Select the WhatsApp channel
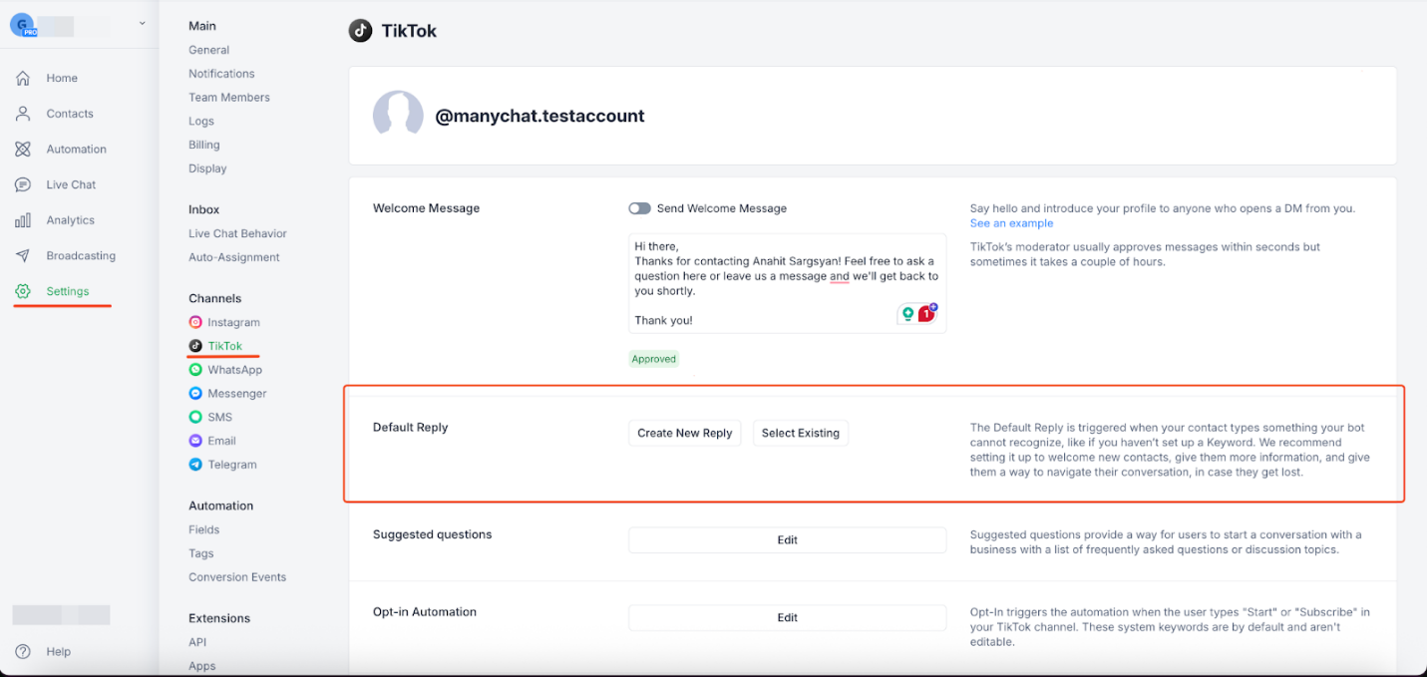Screen dimensions: 1427x677 coord(234,369)
